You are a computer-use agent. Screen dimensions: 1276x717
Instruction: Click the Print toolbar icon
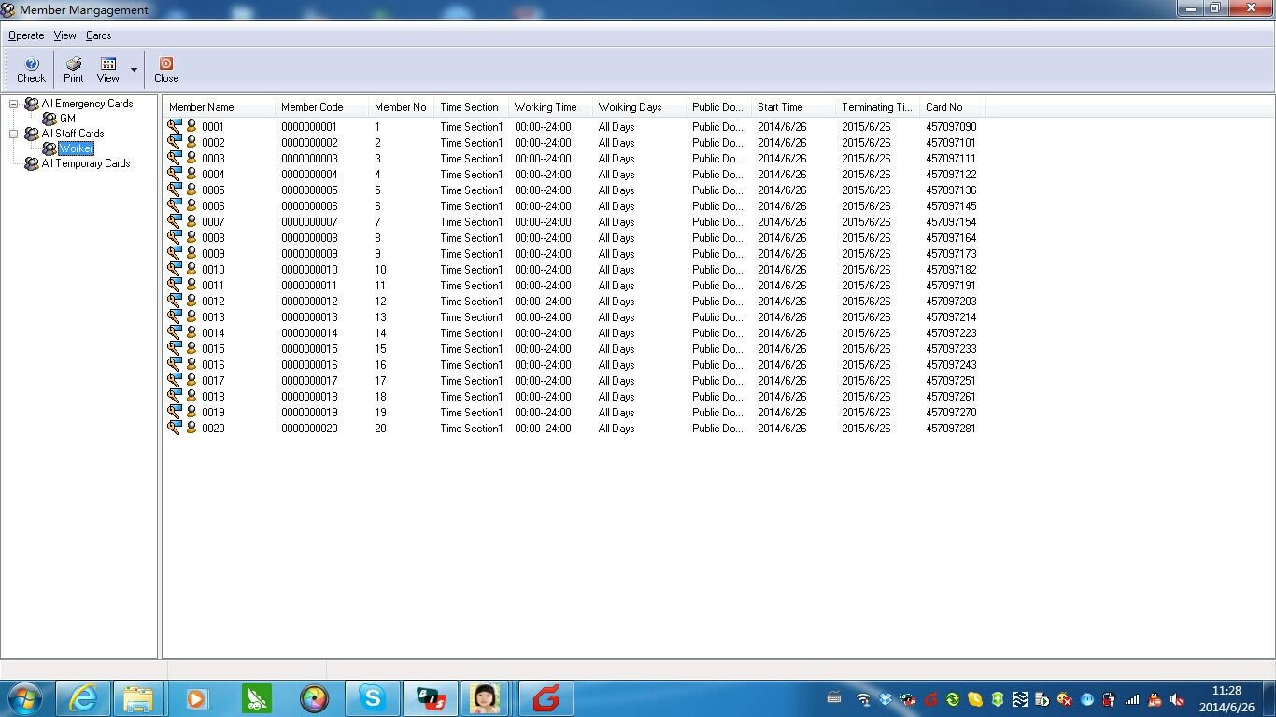point(74,64)
